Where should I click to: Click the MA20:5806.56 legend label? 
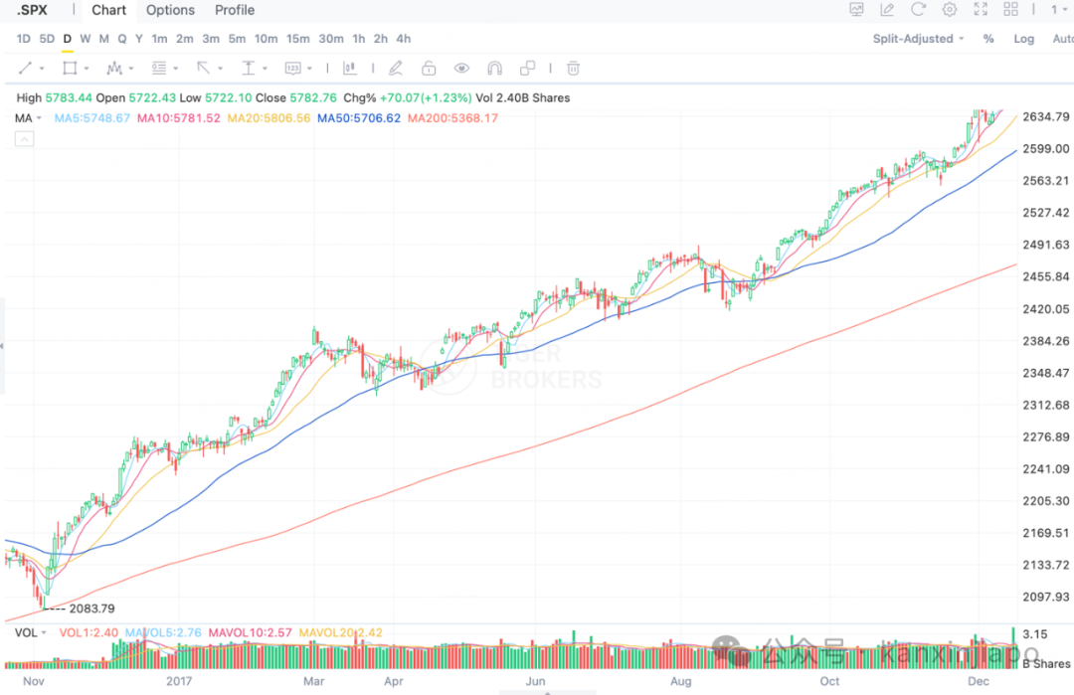268,117
